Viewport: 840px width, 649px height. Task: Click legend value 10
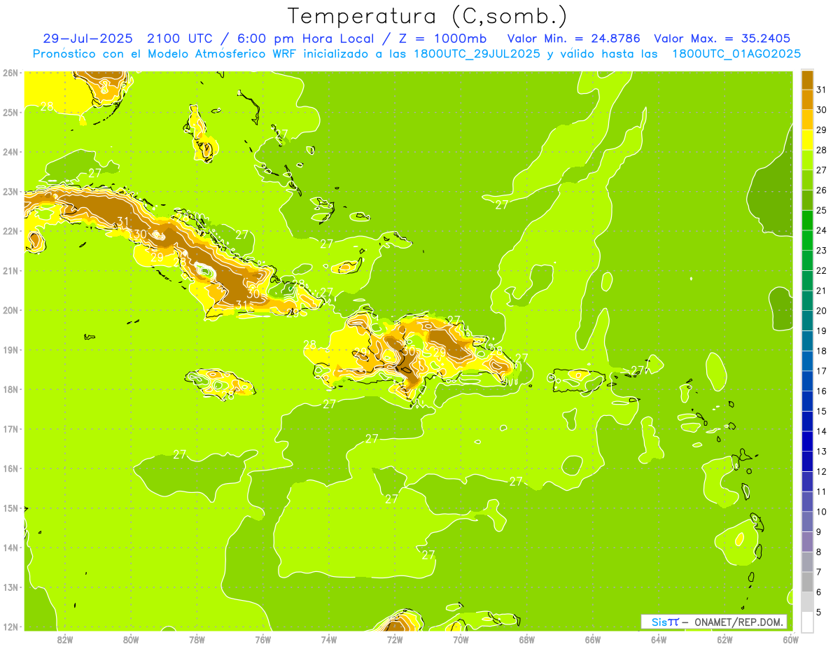pyautogui.click(x=822, y=512)
